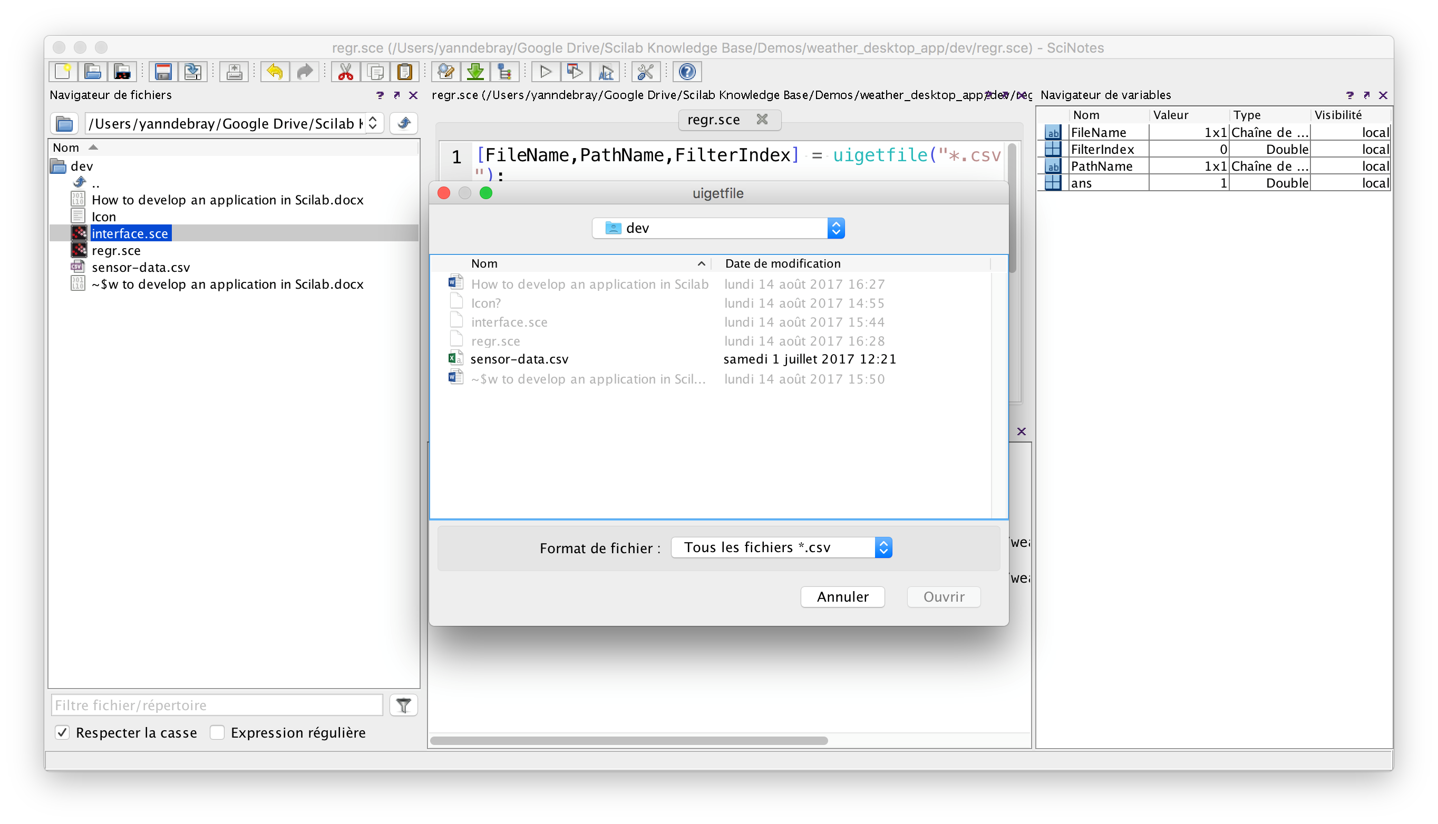
Task: Select '~$w to develop an application' in file browser
Action: click(x=228, y=285)
